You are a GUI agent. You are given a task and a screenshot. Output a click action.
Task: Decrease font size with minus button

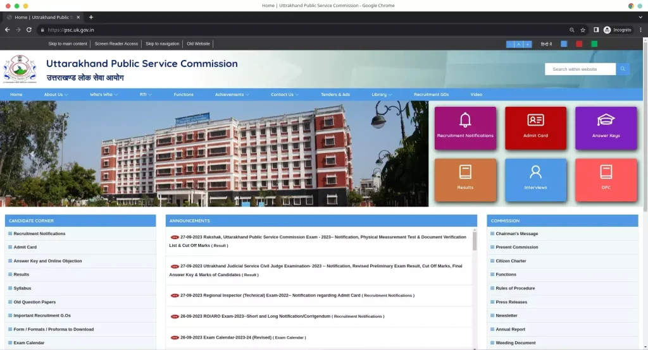coord(511,44)
